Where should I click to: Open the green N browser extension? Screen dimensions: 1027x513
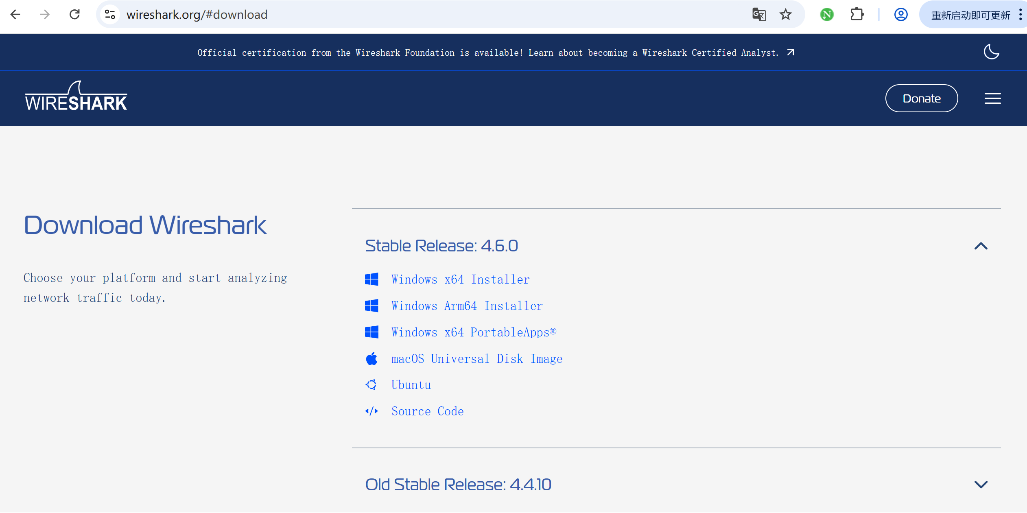(x=827, y=15)
